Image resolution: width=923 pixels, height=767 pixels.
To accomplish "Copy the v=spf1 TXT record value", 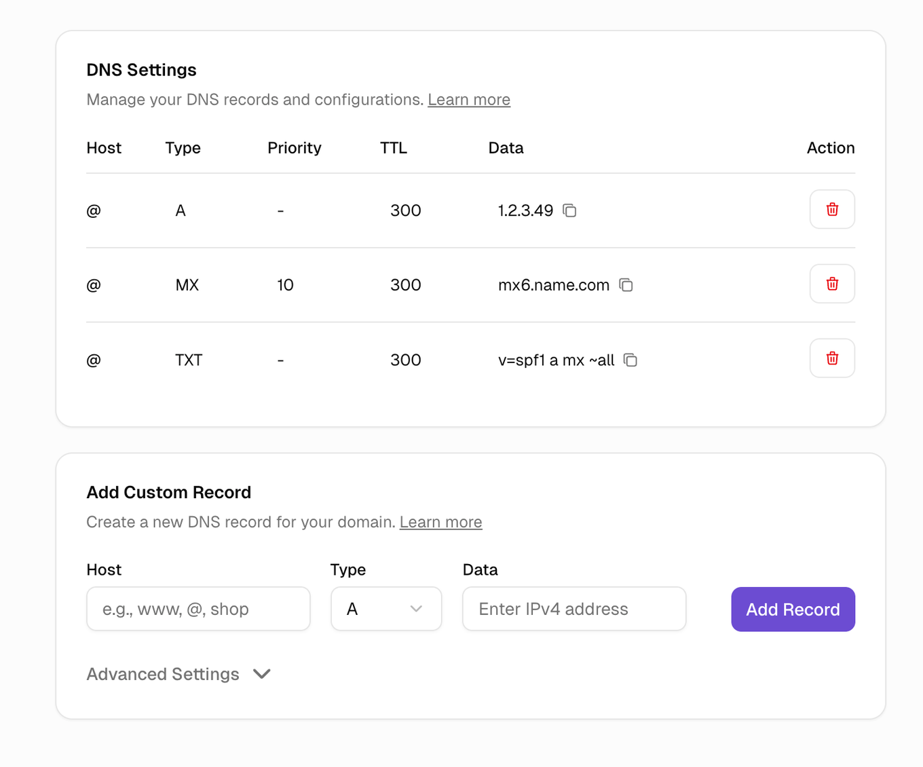I will [630, 360].
